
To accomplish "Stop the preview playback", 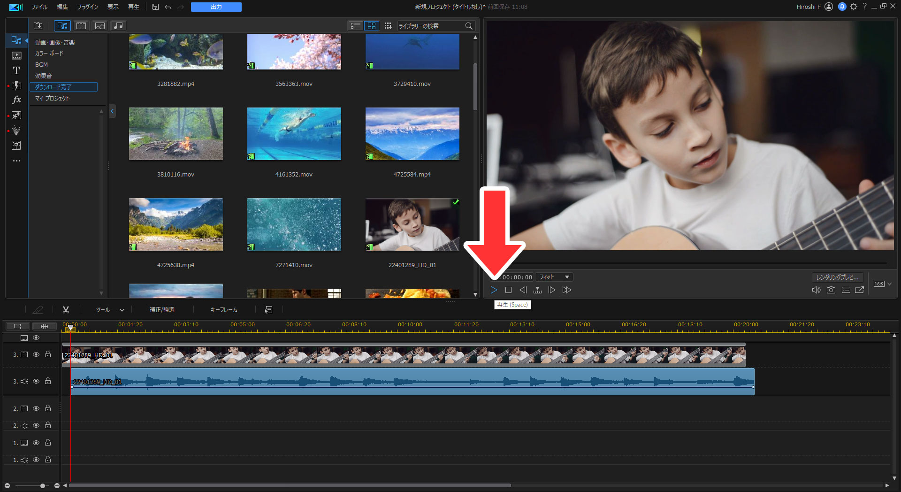I will 508,290.
